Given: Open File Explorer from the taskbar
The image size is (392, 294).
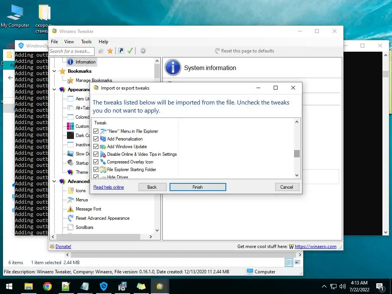Looking at the screenshot, I should (x=29, y=286).
